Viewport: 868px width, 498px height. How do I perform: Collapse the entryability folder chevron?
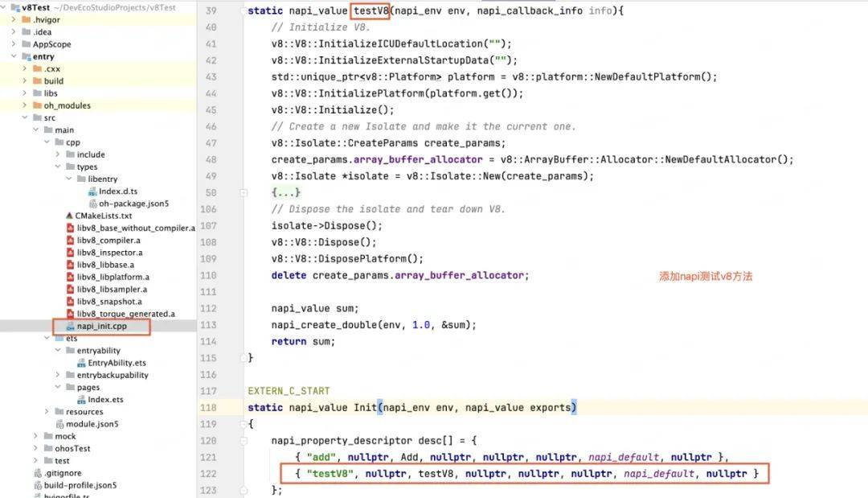point(58,350)
